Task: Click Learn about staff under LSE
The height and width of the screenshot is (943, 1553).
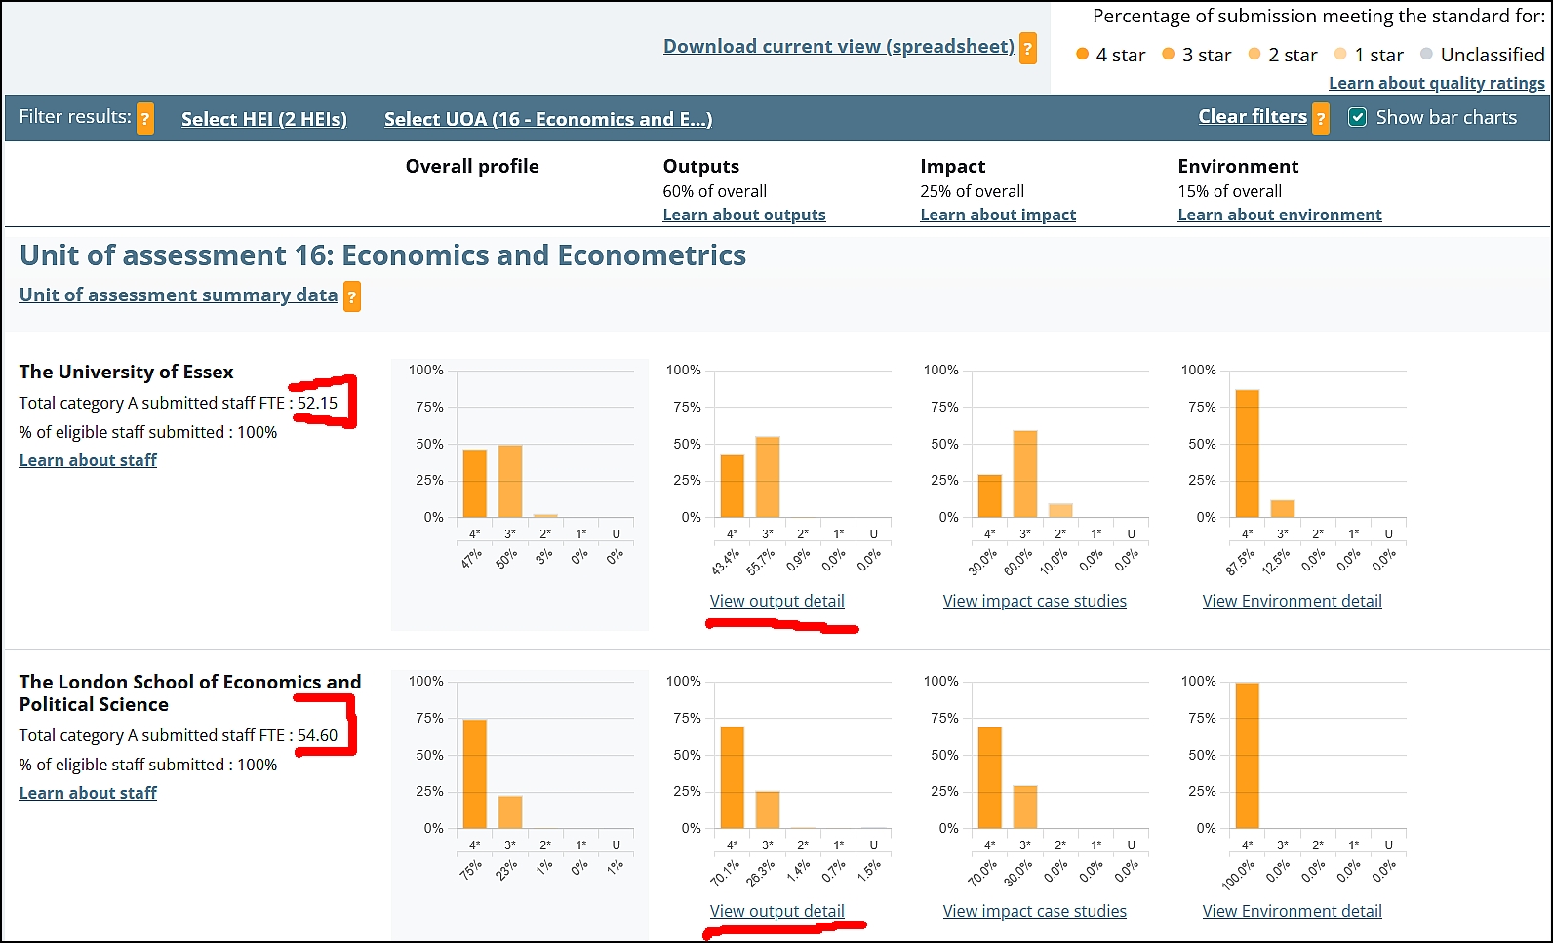Action: (x=88, y=793)
